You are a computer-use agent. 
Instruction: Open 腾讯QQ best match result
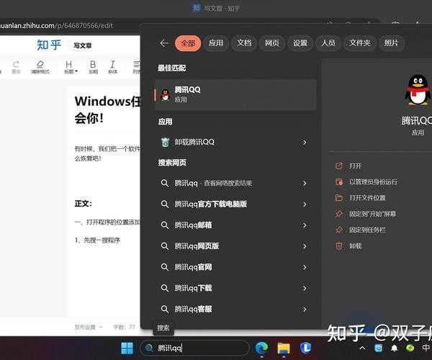(x=235, y=94)
